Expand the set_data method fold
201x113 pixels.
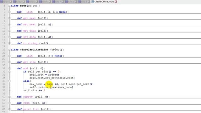tap(9, 37)
